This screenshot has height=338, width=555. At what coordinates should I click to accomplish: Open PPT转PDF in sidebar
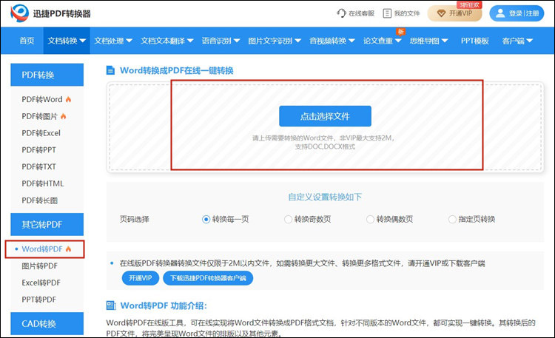pyautogui.click(x=39, y=300)
